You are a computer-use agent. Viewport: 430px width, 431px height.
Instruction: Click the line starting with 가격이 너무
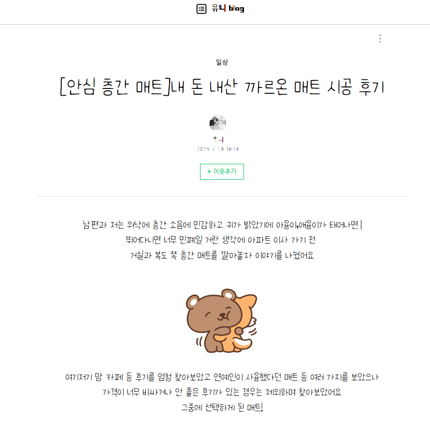pos(222,392)
